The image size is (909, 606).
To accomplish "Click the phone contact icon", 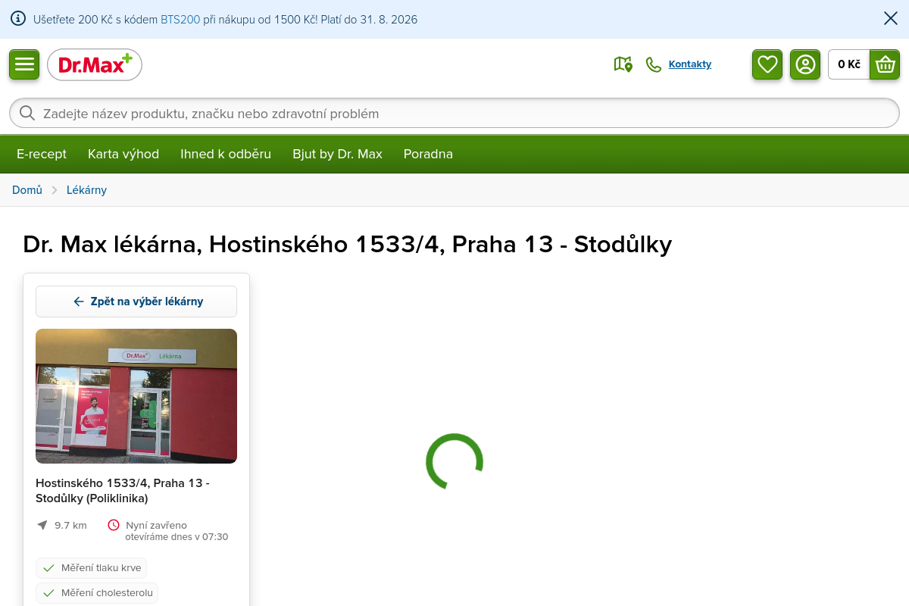I will 654,64.
